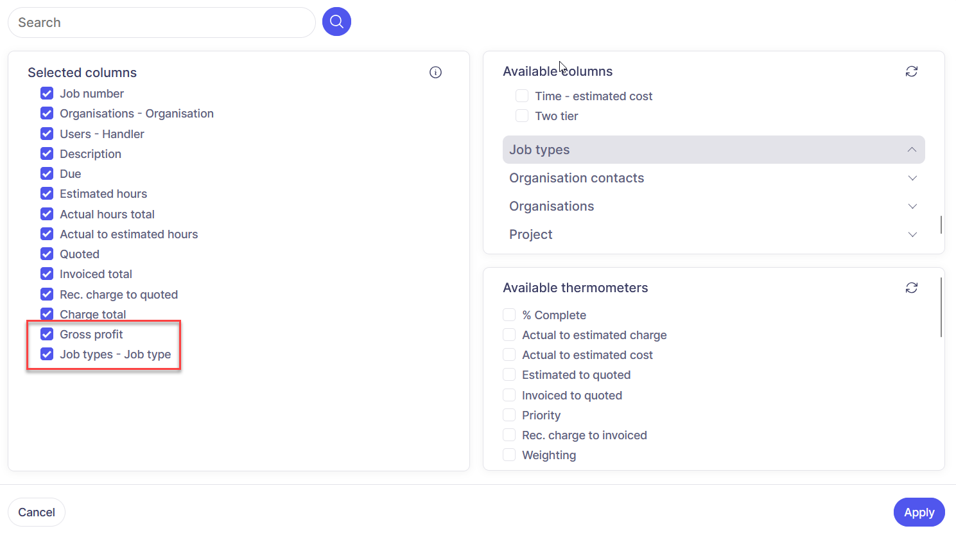
Task: Click the info icon beside Selected columns
Action: click(x=435, y=73)
